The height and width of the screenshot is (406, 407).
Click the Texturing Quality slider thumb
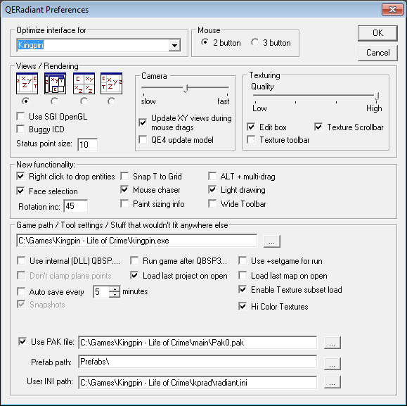pyautogui.click(x=377, y=96)
